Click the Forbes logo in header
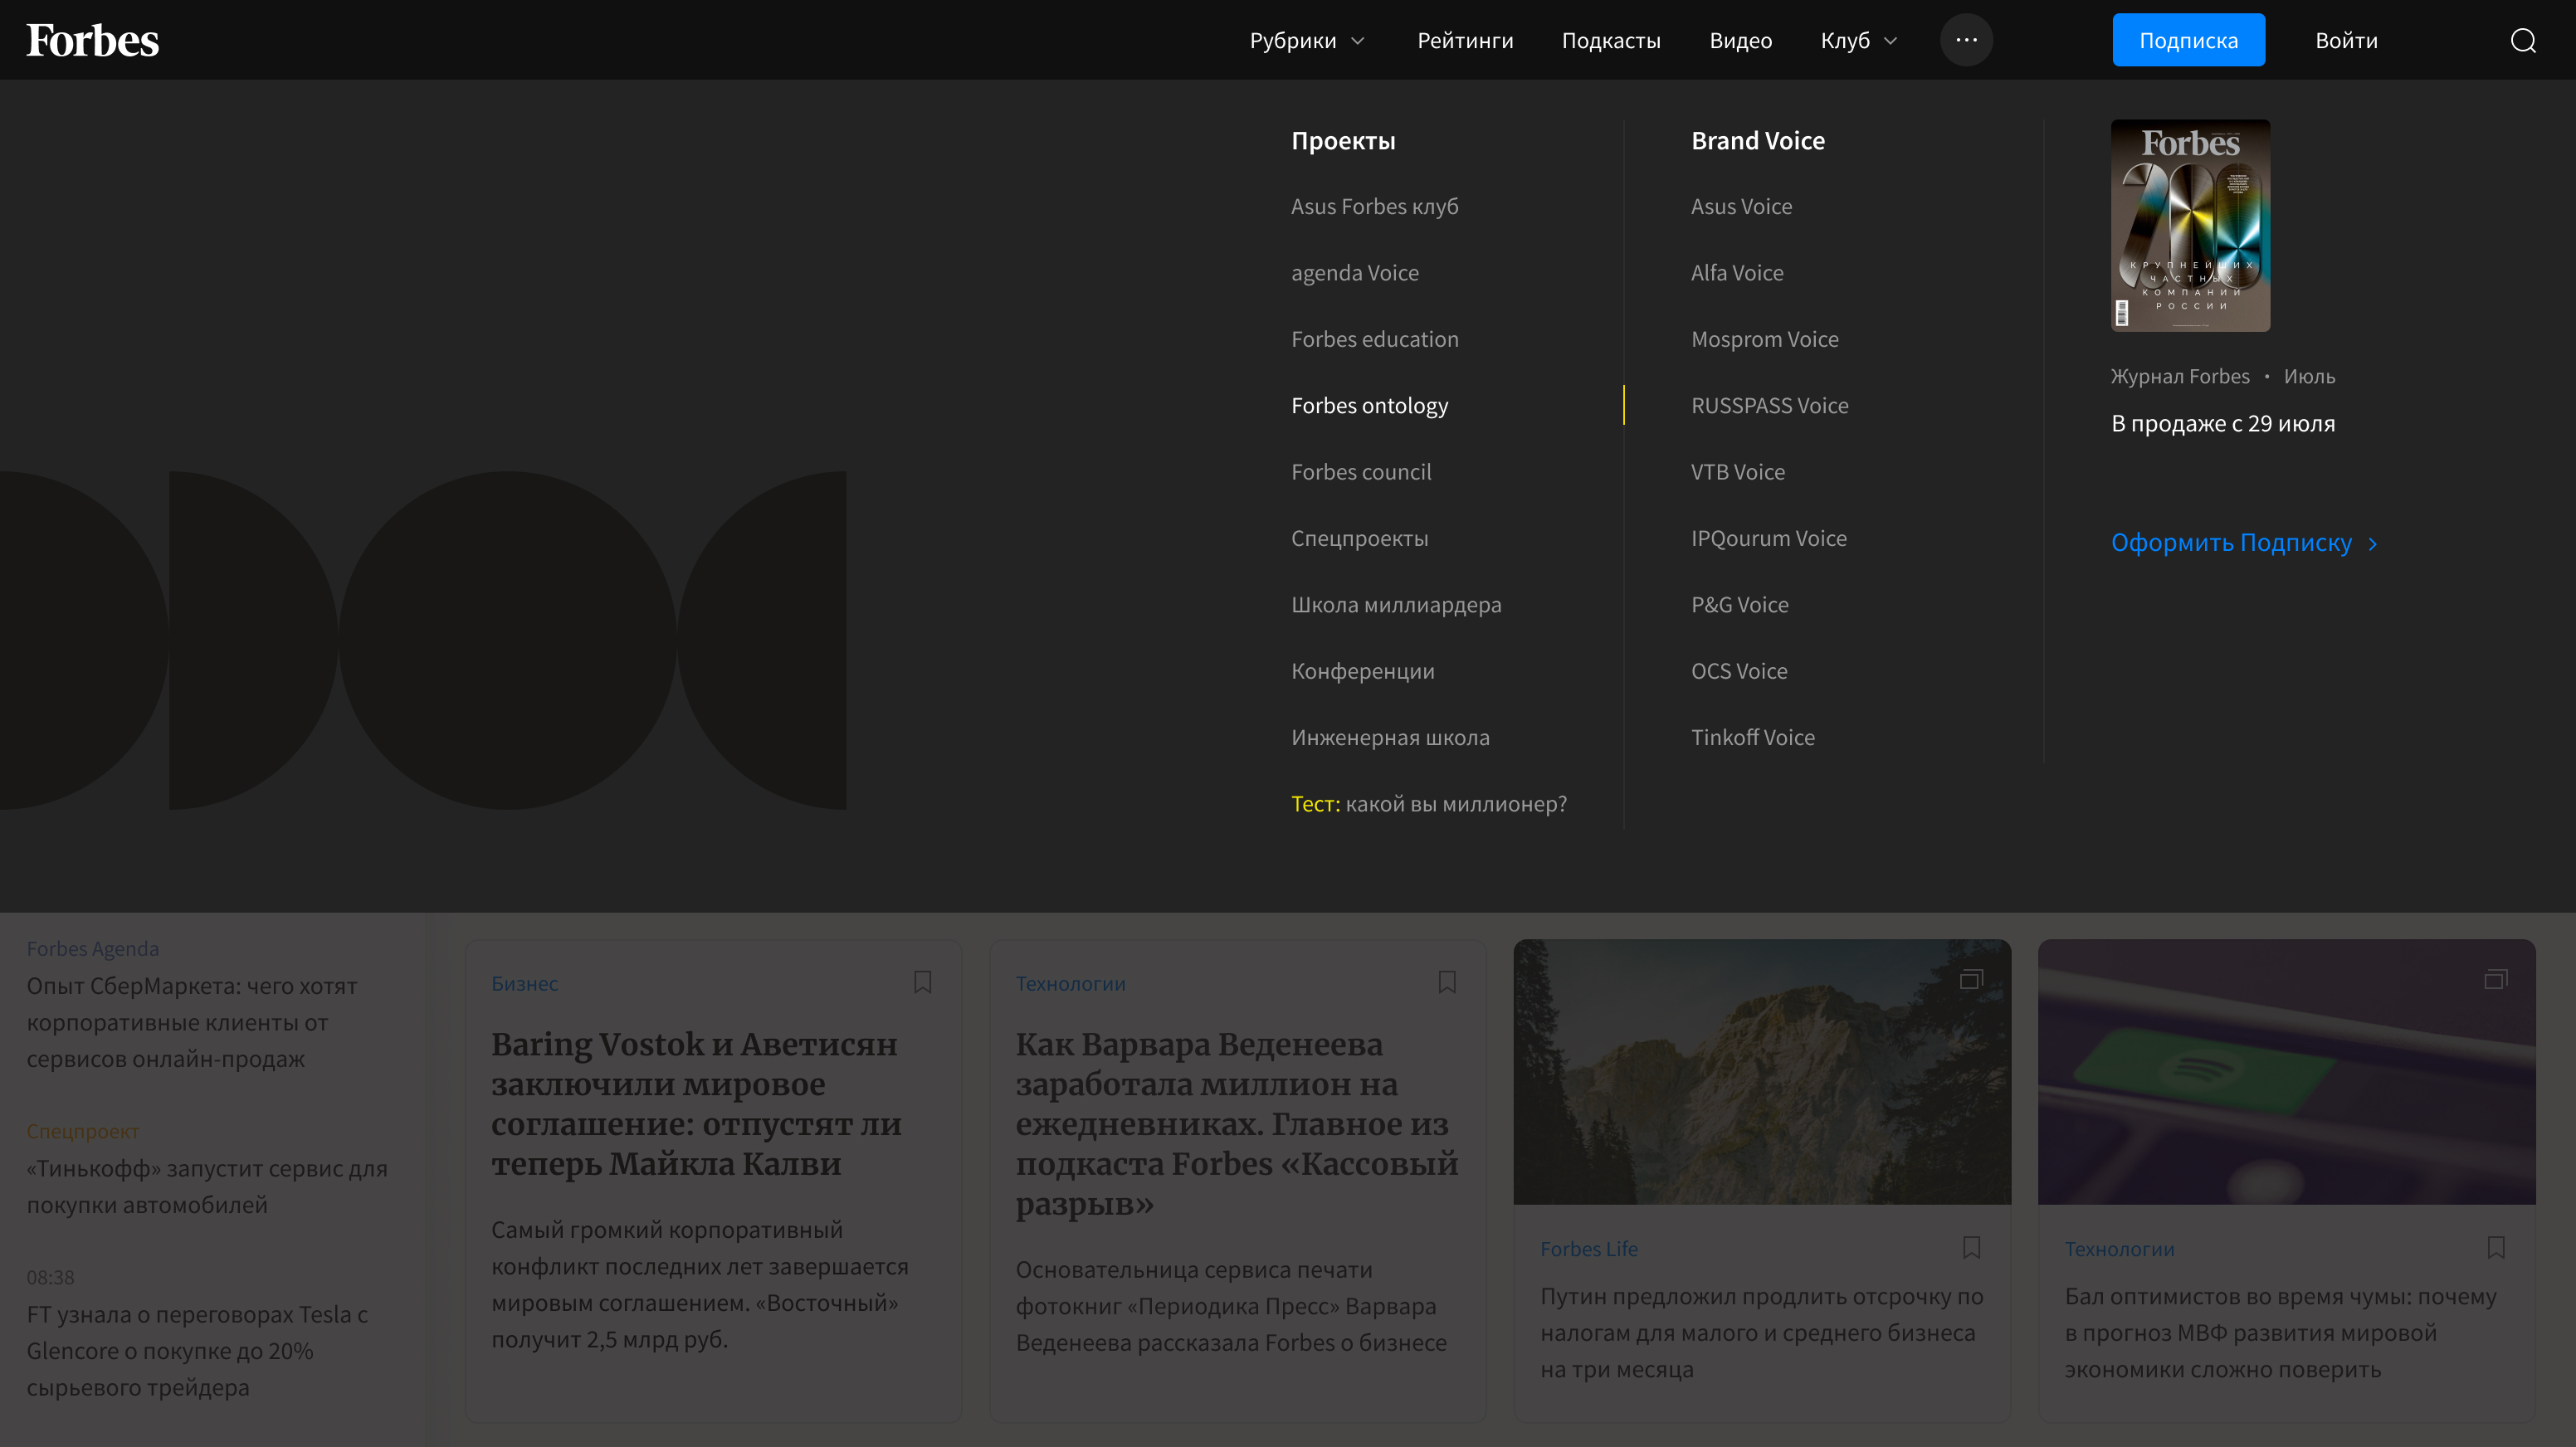 (92, 41)
